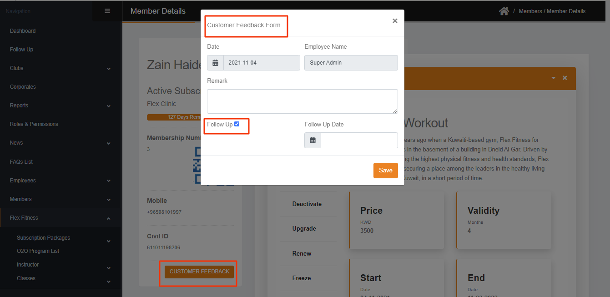
Task: Collapse the Flex Fitness menu
Action: tap(108, 218)
